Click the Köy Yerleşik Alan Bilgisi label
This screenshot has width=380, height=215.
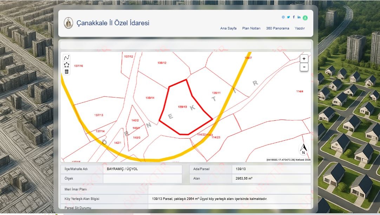(82, 199)
